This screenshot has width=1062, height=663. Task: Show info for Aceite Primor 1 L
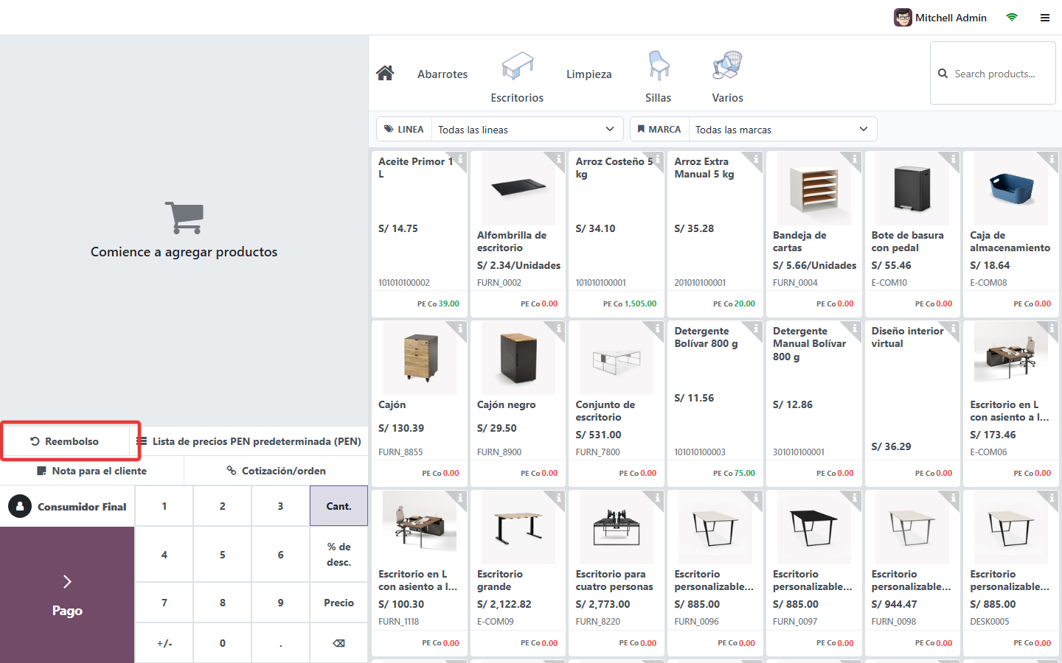point(460,158)
